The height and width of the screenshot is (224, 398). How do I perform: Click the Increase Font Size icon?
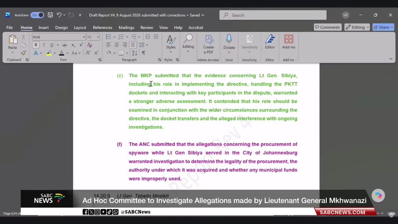(88, 53)
